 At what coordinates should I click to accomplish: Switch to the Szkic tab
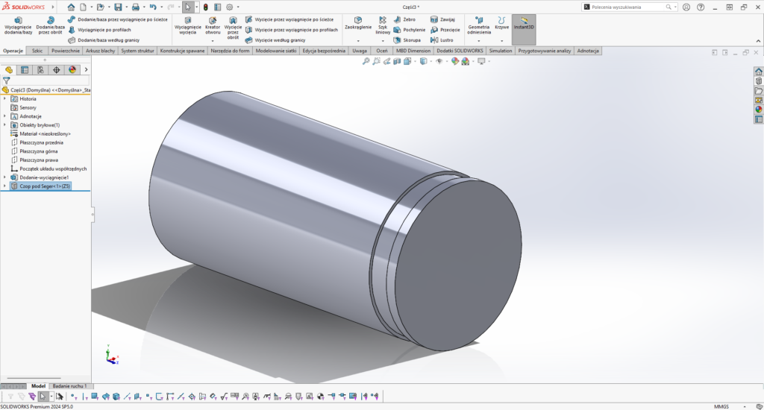(x=37, y=51)
